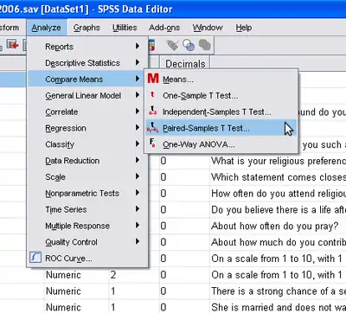The width and height of the screenshot is (346, 313).
Task: Click the Paired-Samples T Test icon
Action: 152,127
